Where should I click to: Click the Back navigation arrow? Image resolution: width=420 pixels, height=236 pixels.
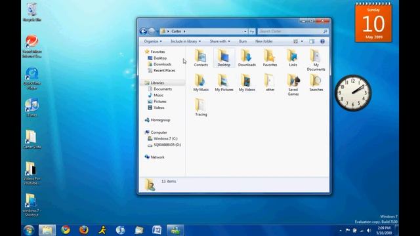click(x=143, y=31)
